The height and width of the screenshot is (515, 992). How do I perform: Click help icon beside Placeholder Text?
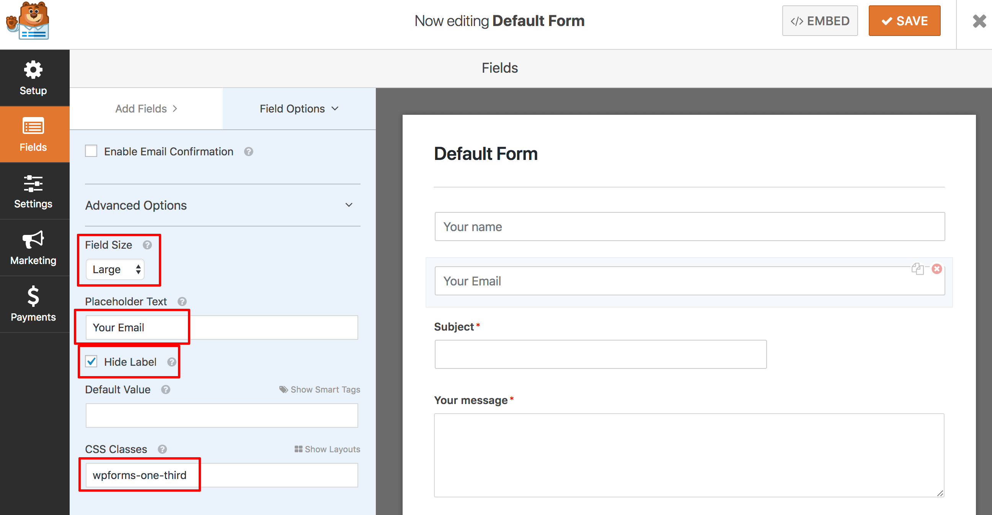[182, 302]
